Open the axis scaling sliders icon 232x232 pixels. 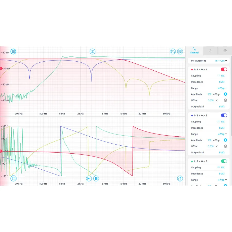click(180, 52)
